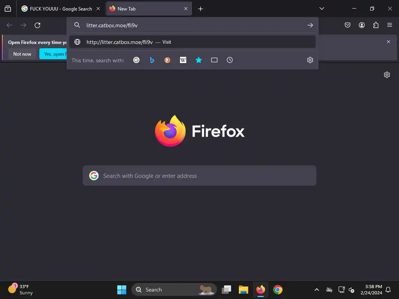The width and height of the screenshot is (399, 299).
Task: Go back one page
Action: tap(9, 25)
